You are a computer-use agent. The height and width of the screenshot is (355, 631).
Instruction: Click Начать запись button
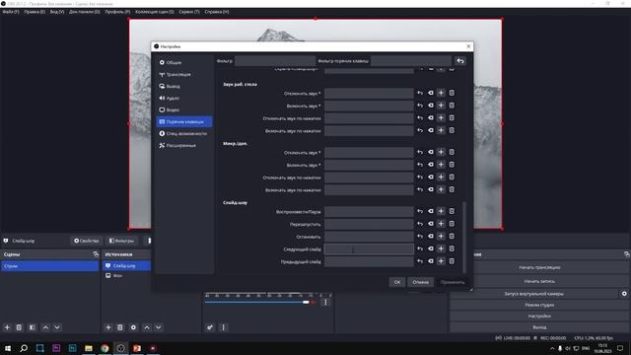(539, 281)
